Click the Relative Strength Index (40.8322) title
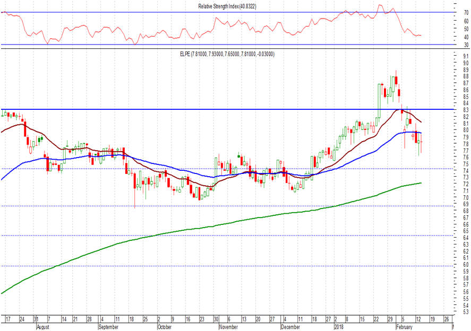This screenshot has width=471, height=331. [227, 6]
